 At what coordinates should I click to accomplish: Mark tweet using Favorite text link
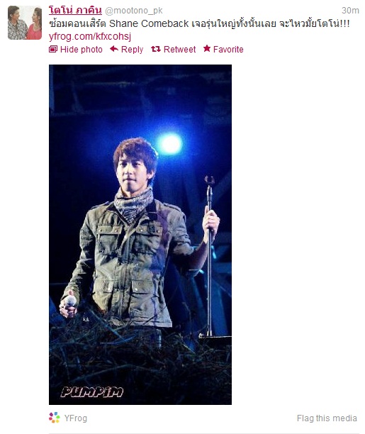pyautogui.click(x=228, y=50)
